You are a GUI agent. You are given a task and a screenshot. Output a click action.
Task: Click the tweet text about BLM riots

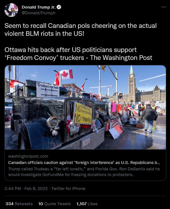click(80, 29)
